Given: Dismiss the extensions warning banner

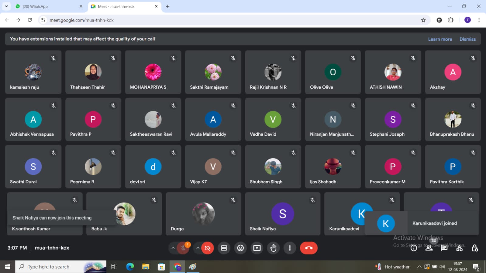Looking at the screenshot, I should click(x=467, y=39).
